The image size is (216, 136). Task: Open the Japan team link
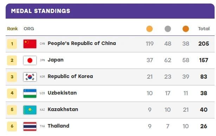(x=56, y=60)
